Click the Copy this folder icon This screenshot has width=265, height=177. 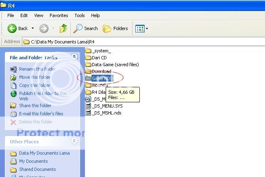coord(13,86)
